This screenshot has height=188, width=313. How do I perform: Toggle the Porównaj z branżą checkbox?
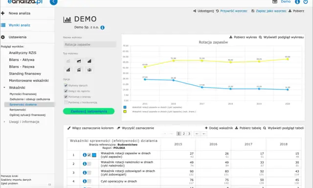pos(66,96)
